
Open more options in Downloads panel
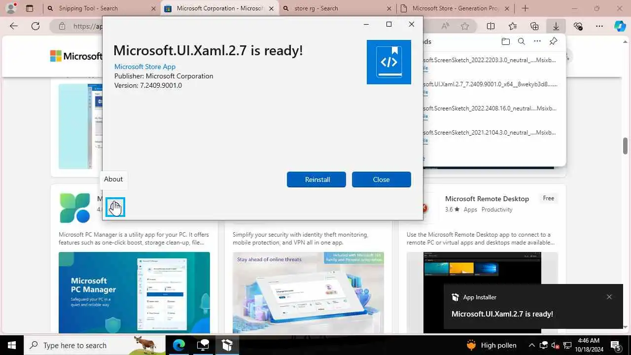537,41
